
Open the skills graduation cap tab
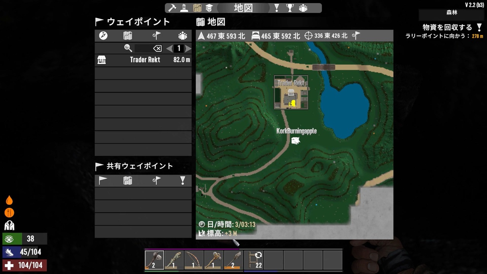tap(209, 8)
